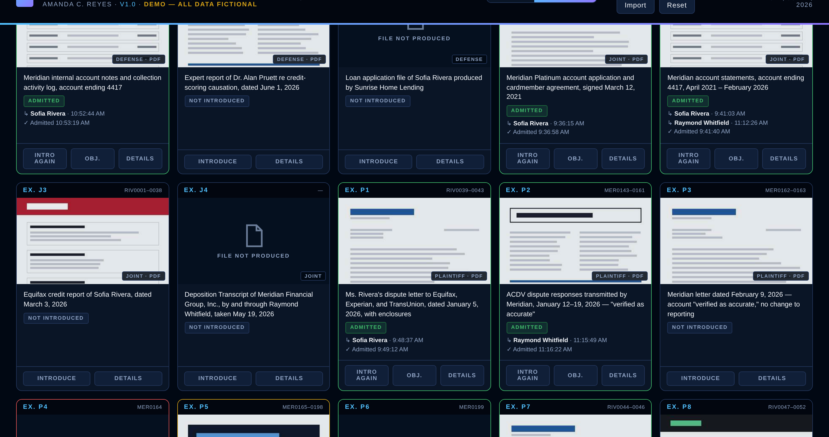
Task: Click 'Admitted 10:53:19 AM' text
Action: (x=60, y=123)
